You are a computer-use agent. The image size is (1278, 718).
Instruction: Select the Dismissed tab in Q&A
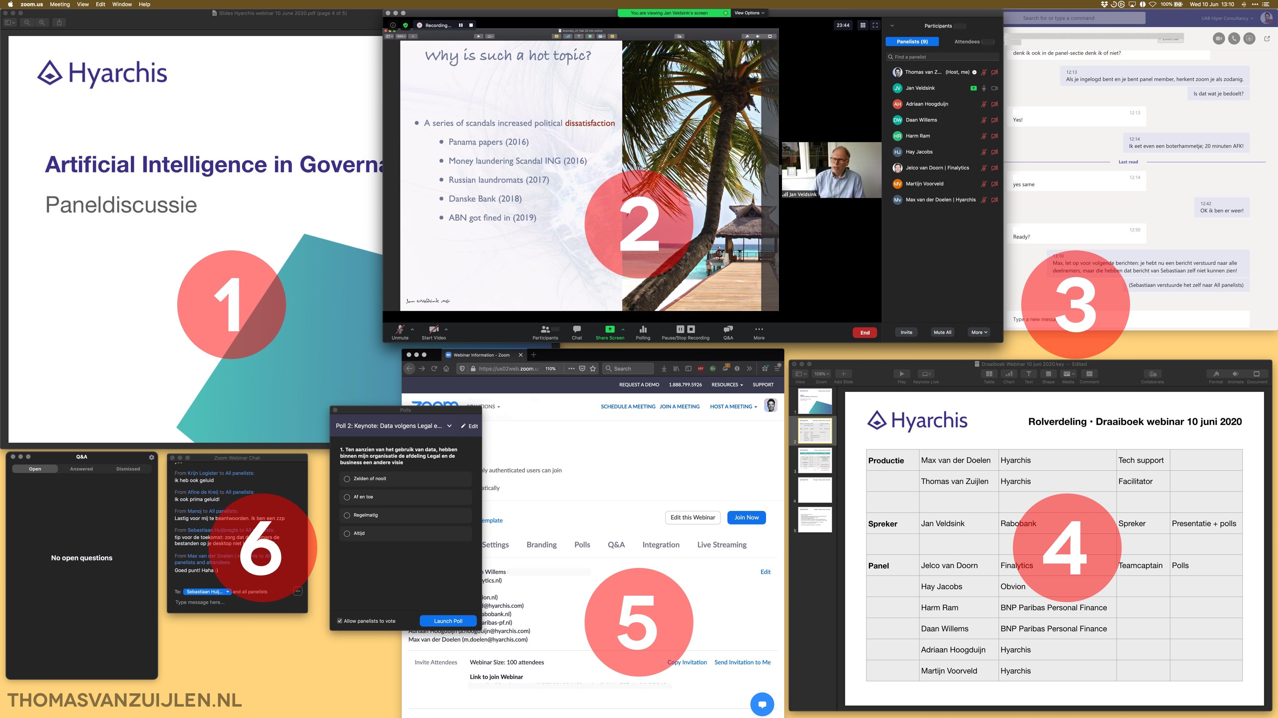pos(128,469)
